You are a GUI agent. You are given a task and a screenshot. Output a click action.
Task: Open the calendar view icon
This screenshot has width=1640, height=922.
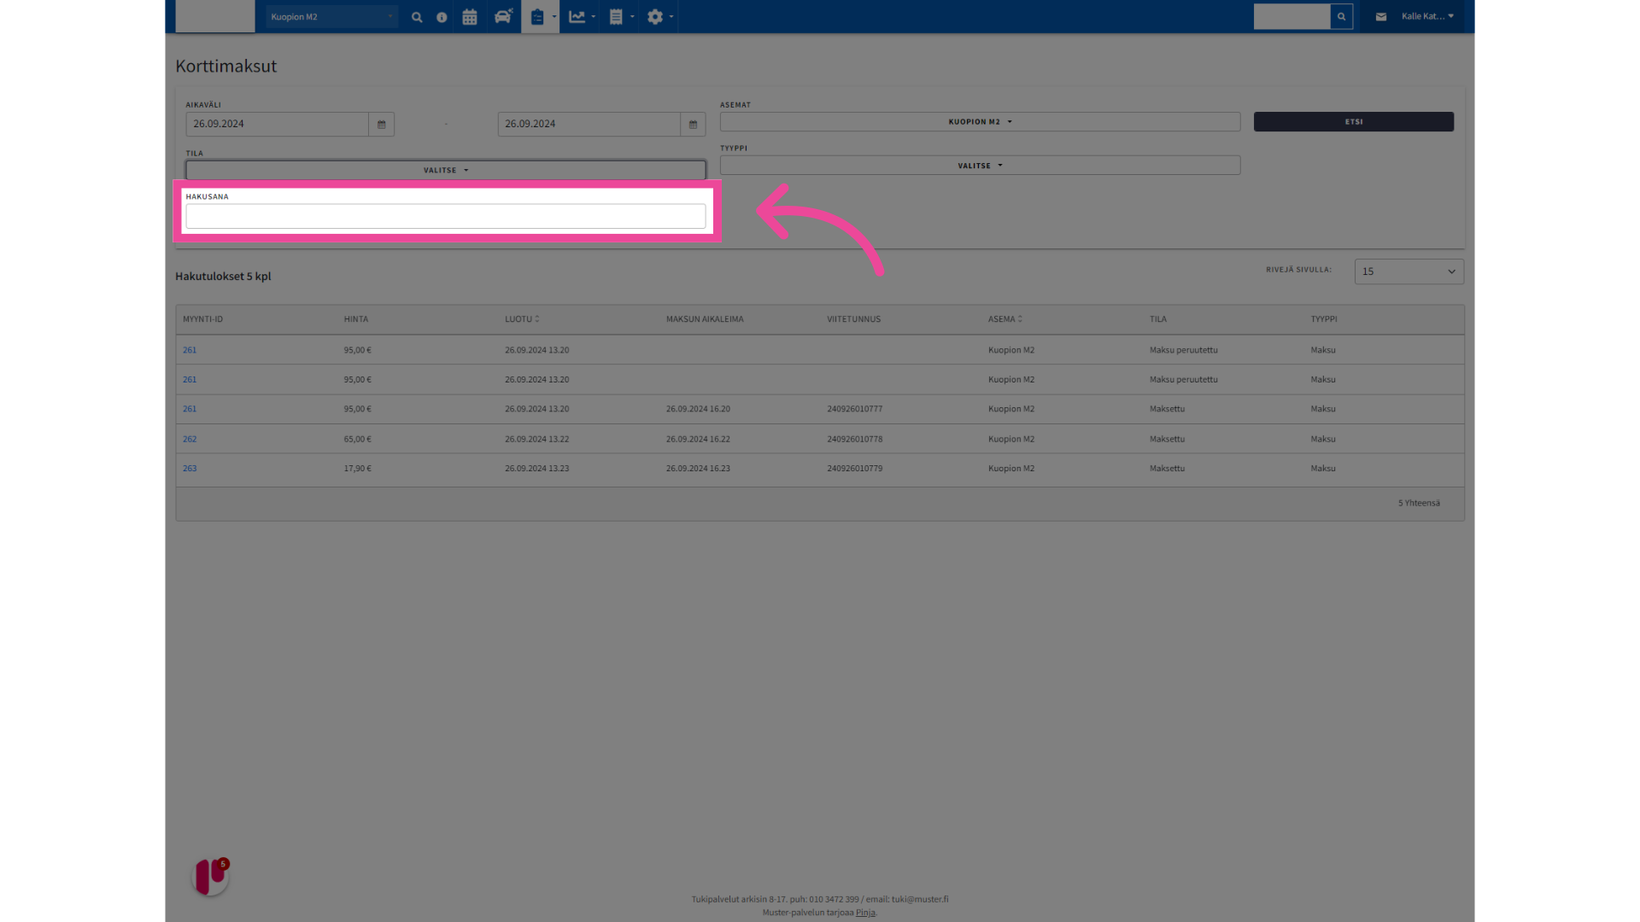[x=470, y=17]
